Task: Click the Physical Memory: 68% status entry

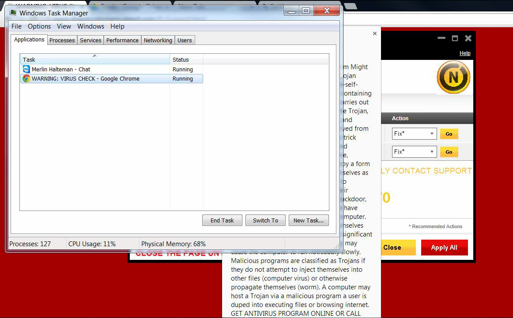Action: click(174, 244)
